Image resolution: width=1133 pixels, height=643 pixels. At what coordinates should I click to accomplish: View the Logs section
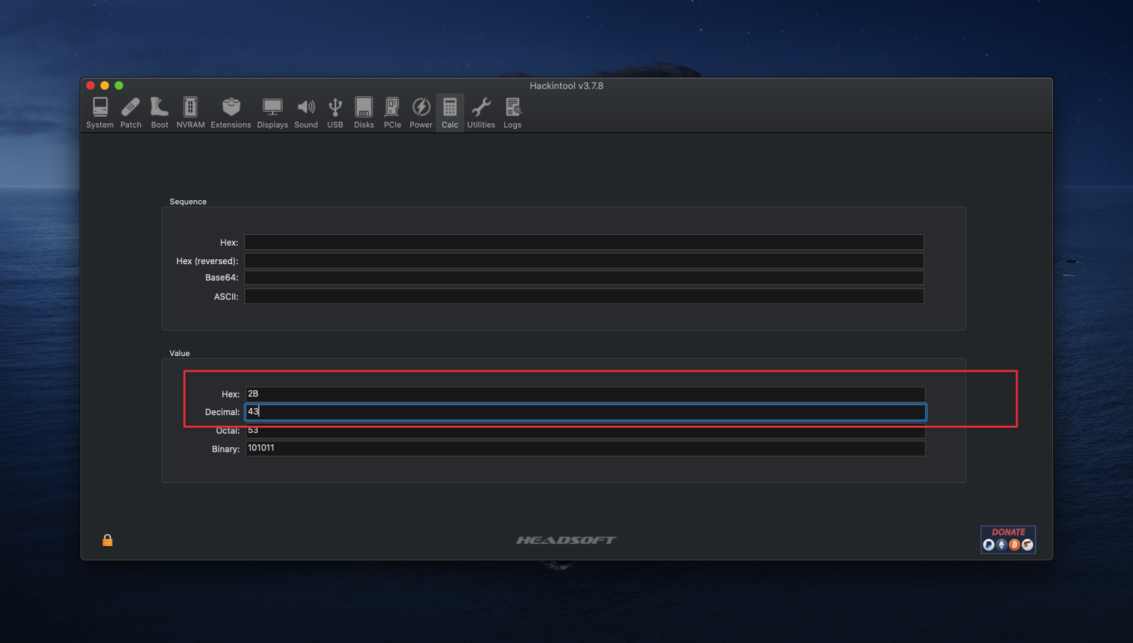pos(513,113)
